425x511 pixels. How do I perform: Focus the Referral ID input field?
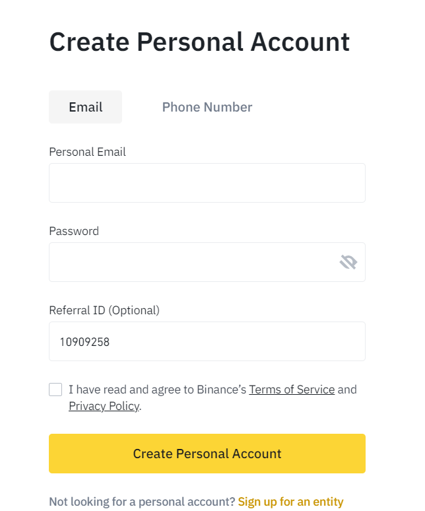(207, 341)
